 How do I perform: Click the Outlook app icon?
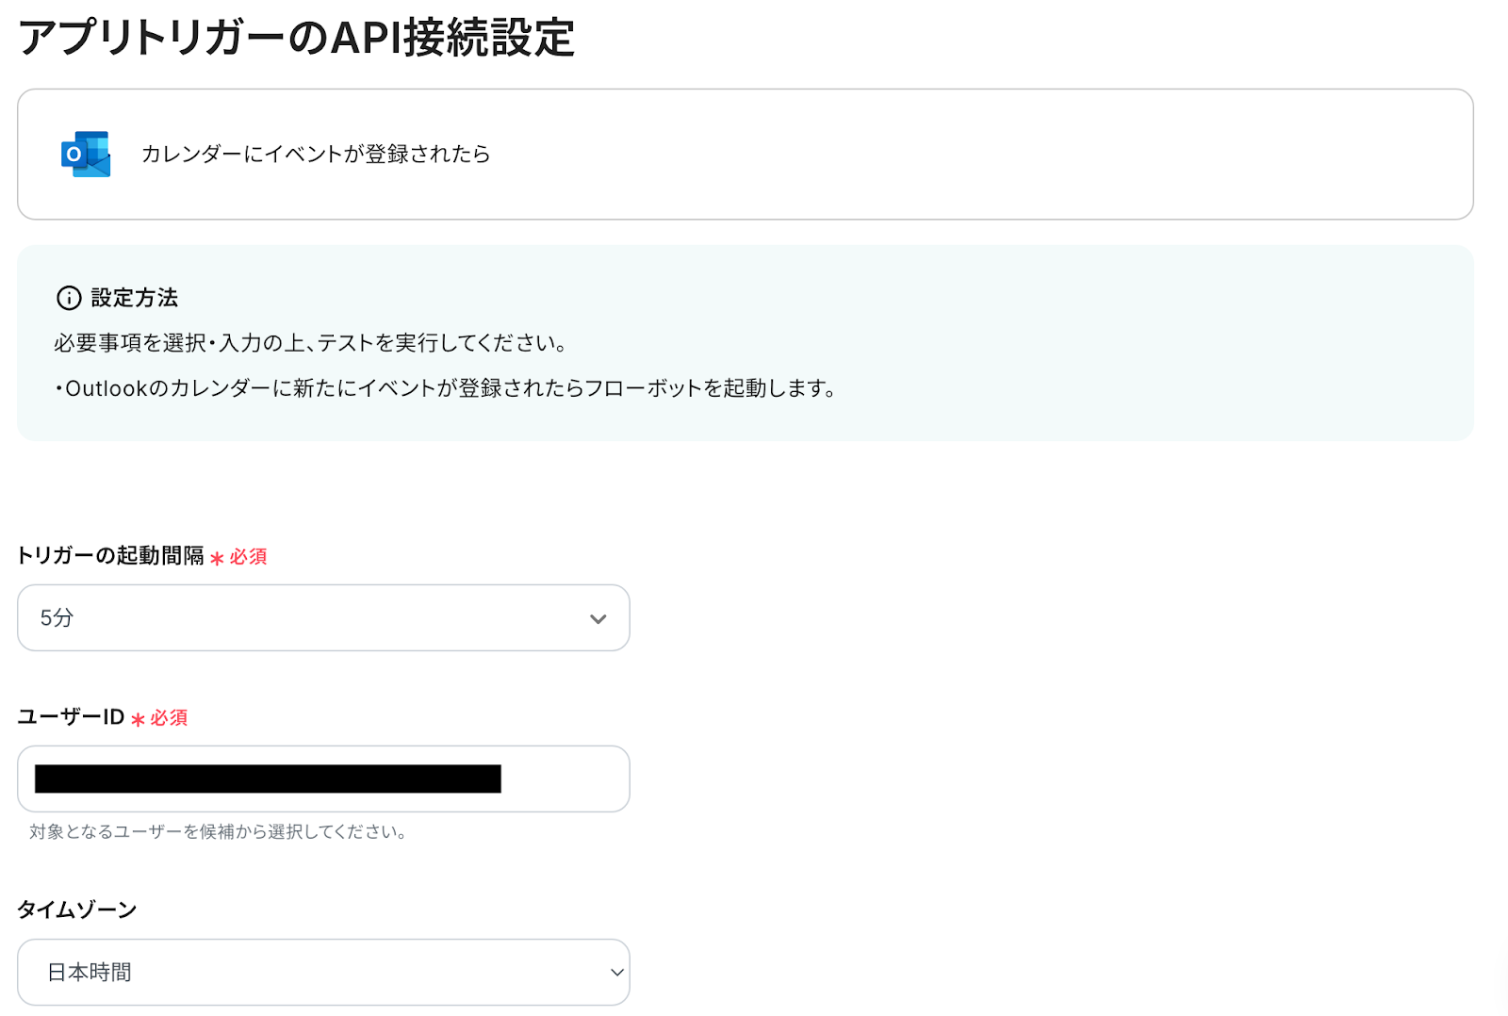86,154
